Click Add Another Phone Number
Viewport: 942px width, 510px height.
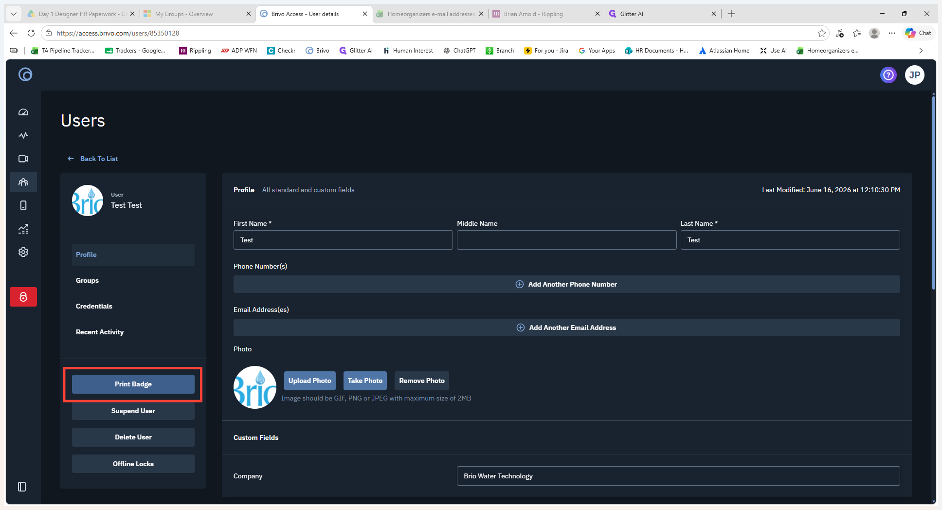[x=567, y=284]
